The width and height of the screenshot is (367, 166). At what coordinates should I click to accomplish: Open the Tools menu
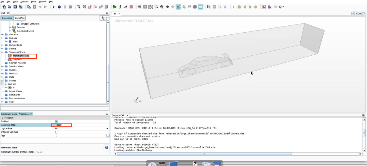coord(33,2)
